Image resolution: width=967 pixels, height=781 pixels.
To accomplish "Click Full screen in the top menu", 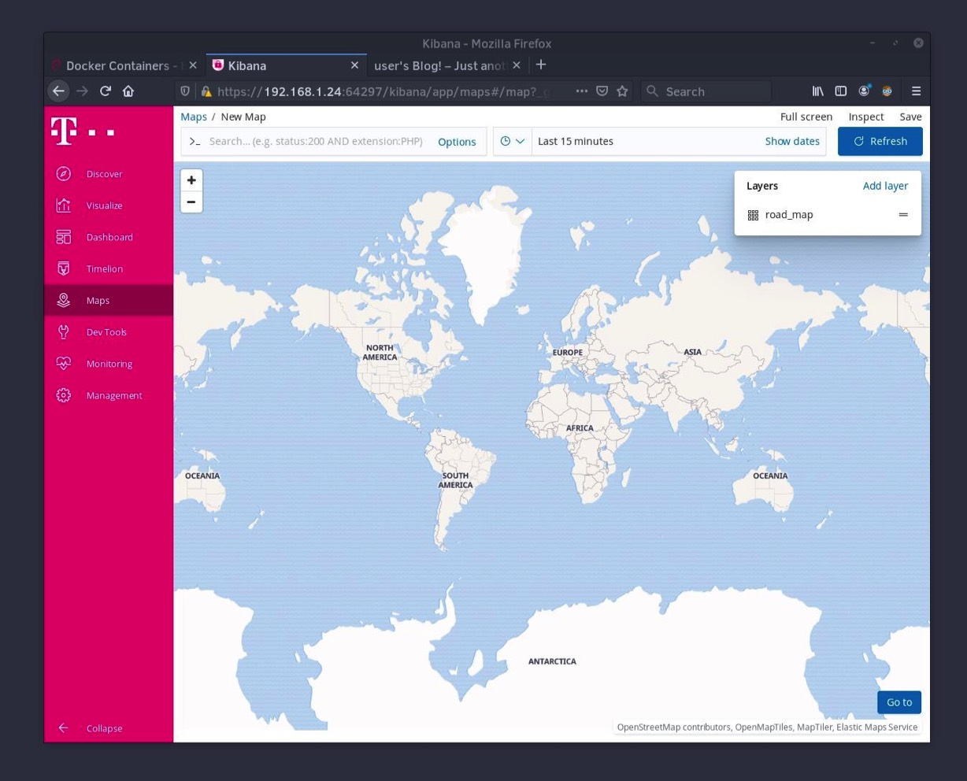I will [x=806, y=117].
